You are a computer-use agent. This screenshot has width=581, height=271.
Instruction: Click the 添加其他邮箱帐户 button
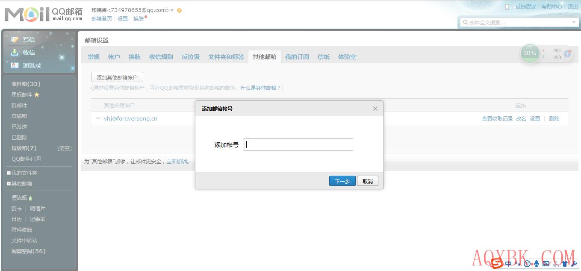pos(117,77)
